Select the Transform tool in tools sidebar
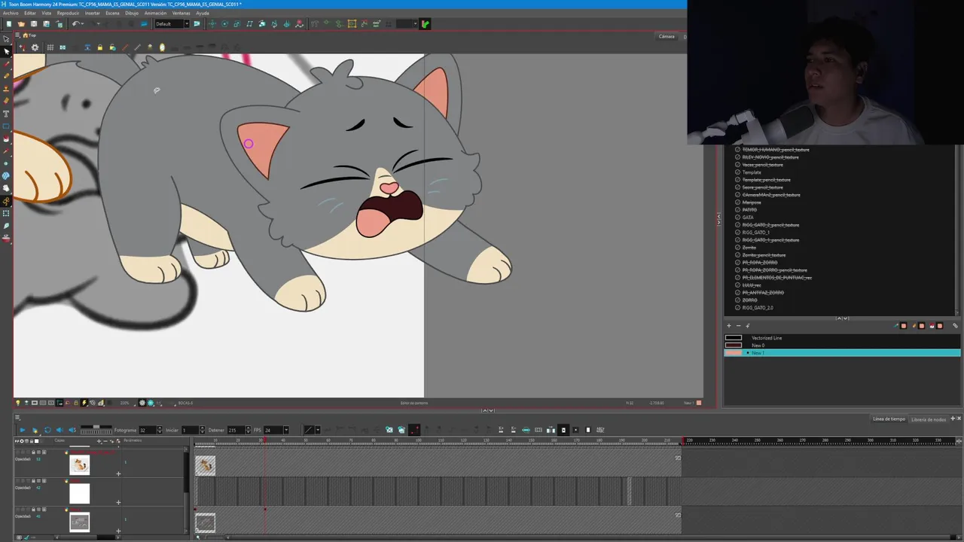 point(6,38)
